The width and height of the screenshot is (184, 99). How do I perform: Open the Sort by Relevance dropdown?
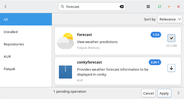point(170,19)
